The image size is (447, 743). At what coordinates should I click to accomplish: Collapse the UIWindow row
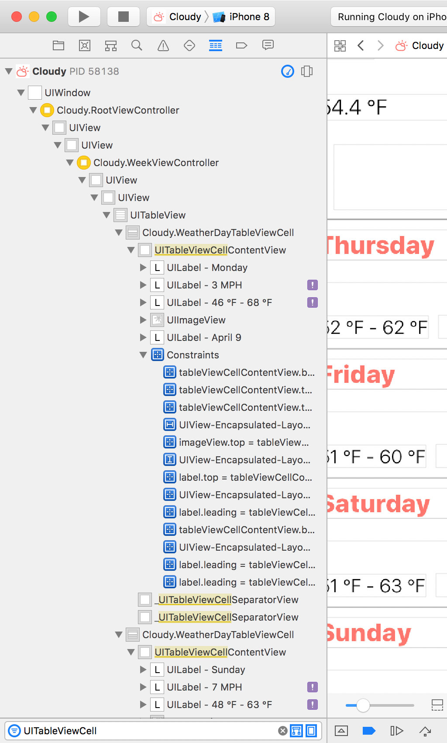pyautogui.click(x=21, y=93)
